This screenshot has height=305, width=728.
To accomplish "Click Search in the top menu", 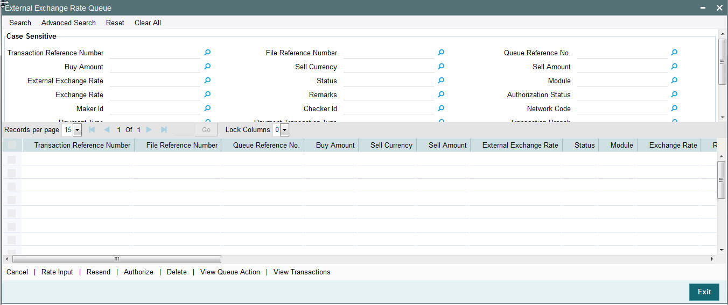I will click(x=20, y=23).
